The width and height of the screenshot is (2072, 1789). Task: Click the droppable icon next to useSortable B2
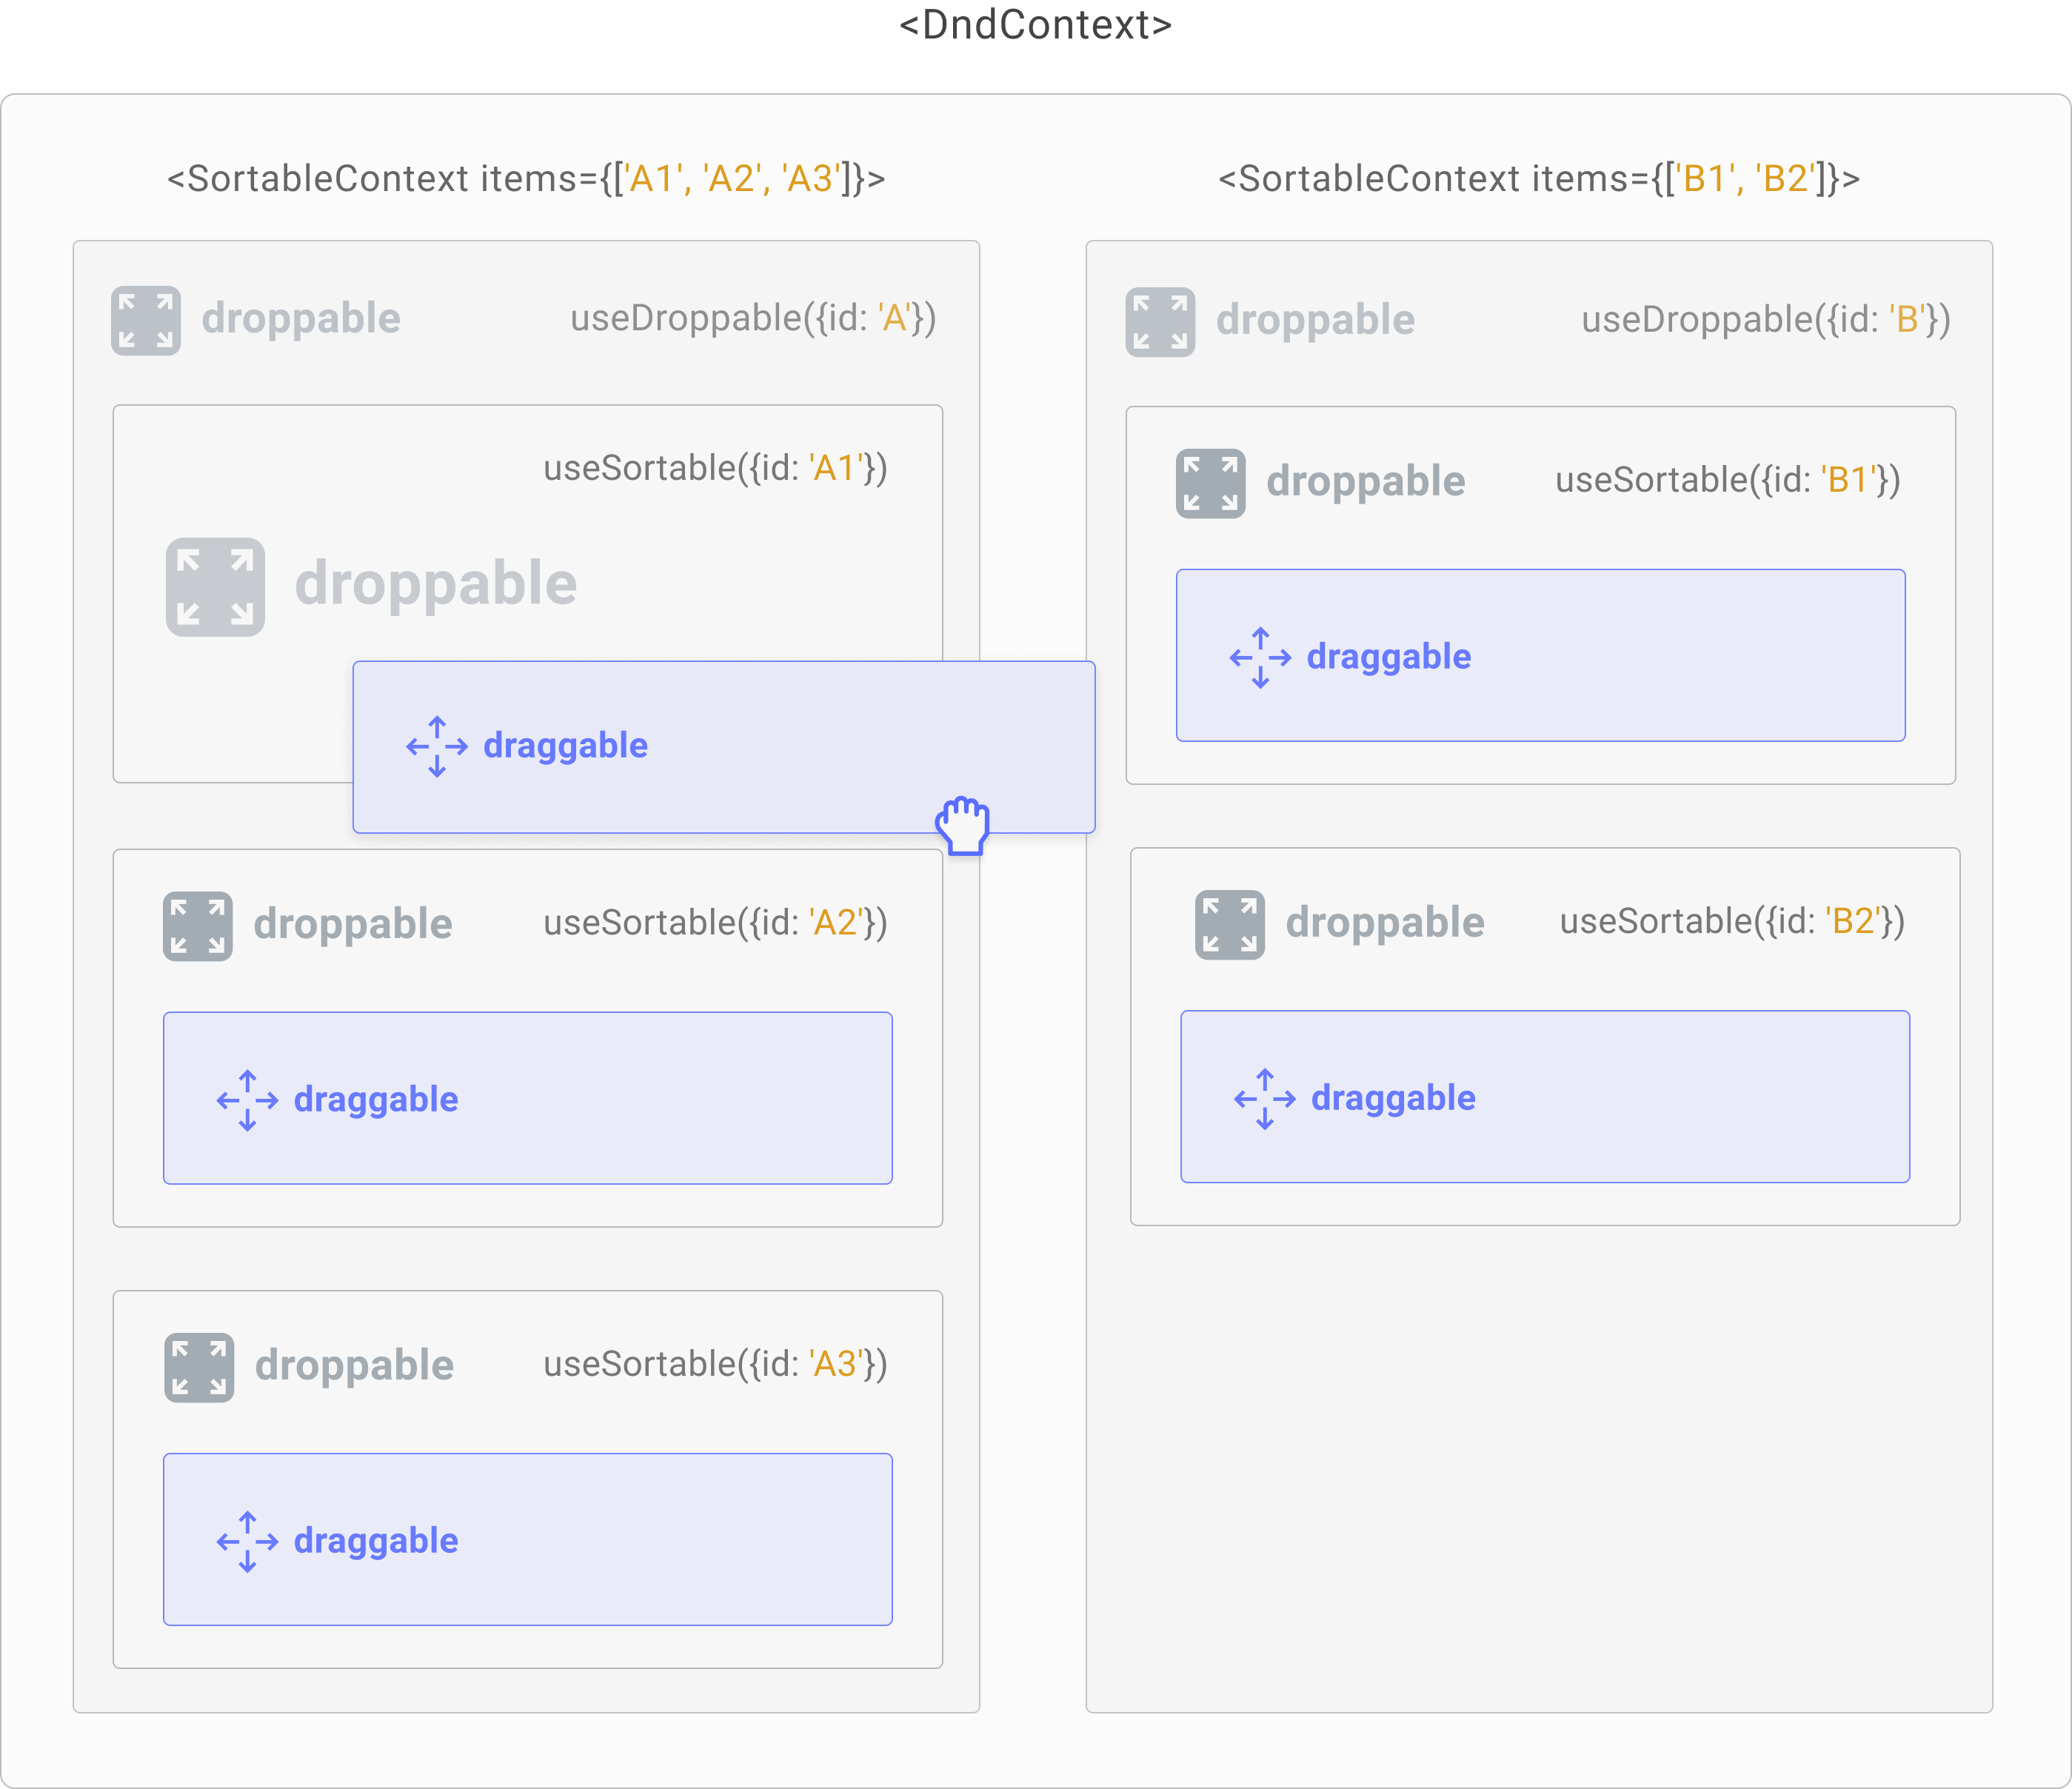[x=1230, y=924]
